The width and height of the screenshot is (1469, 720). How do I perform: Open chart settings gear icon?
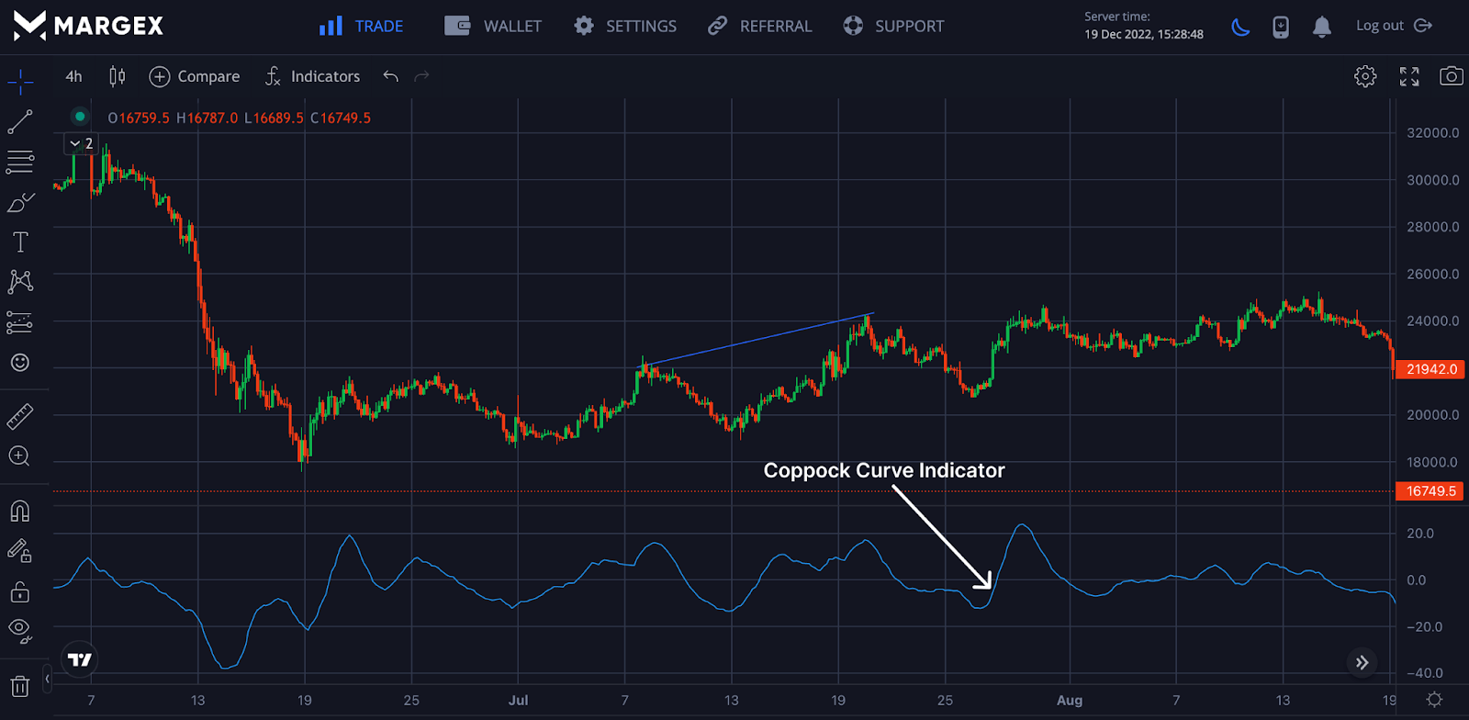click(x=1365, y=76)
